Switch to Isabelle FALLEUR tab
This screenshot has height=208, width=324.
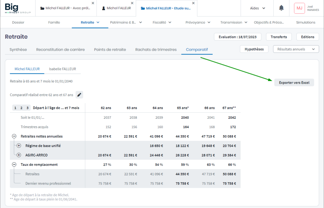pyautogui.click(x=62, y=69)
